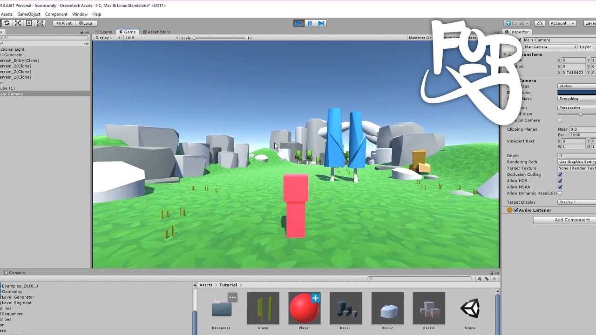Click the Far clipping plane field

click(x=582, y=135)
